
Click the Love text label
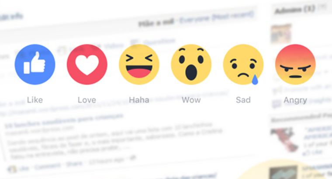coord(87,100)
